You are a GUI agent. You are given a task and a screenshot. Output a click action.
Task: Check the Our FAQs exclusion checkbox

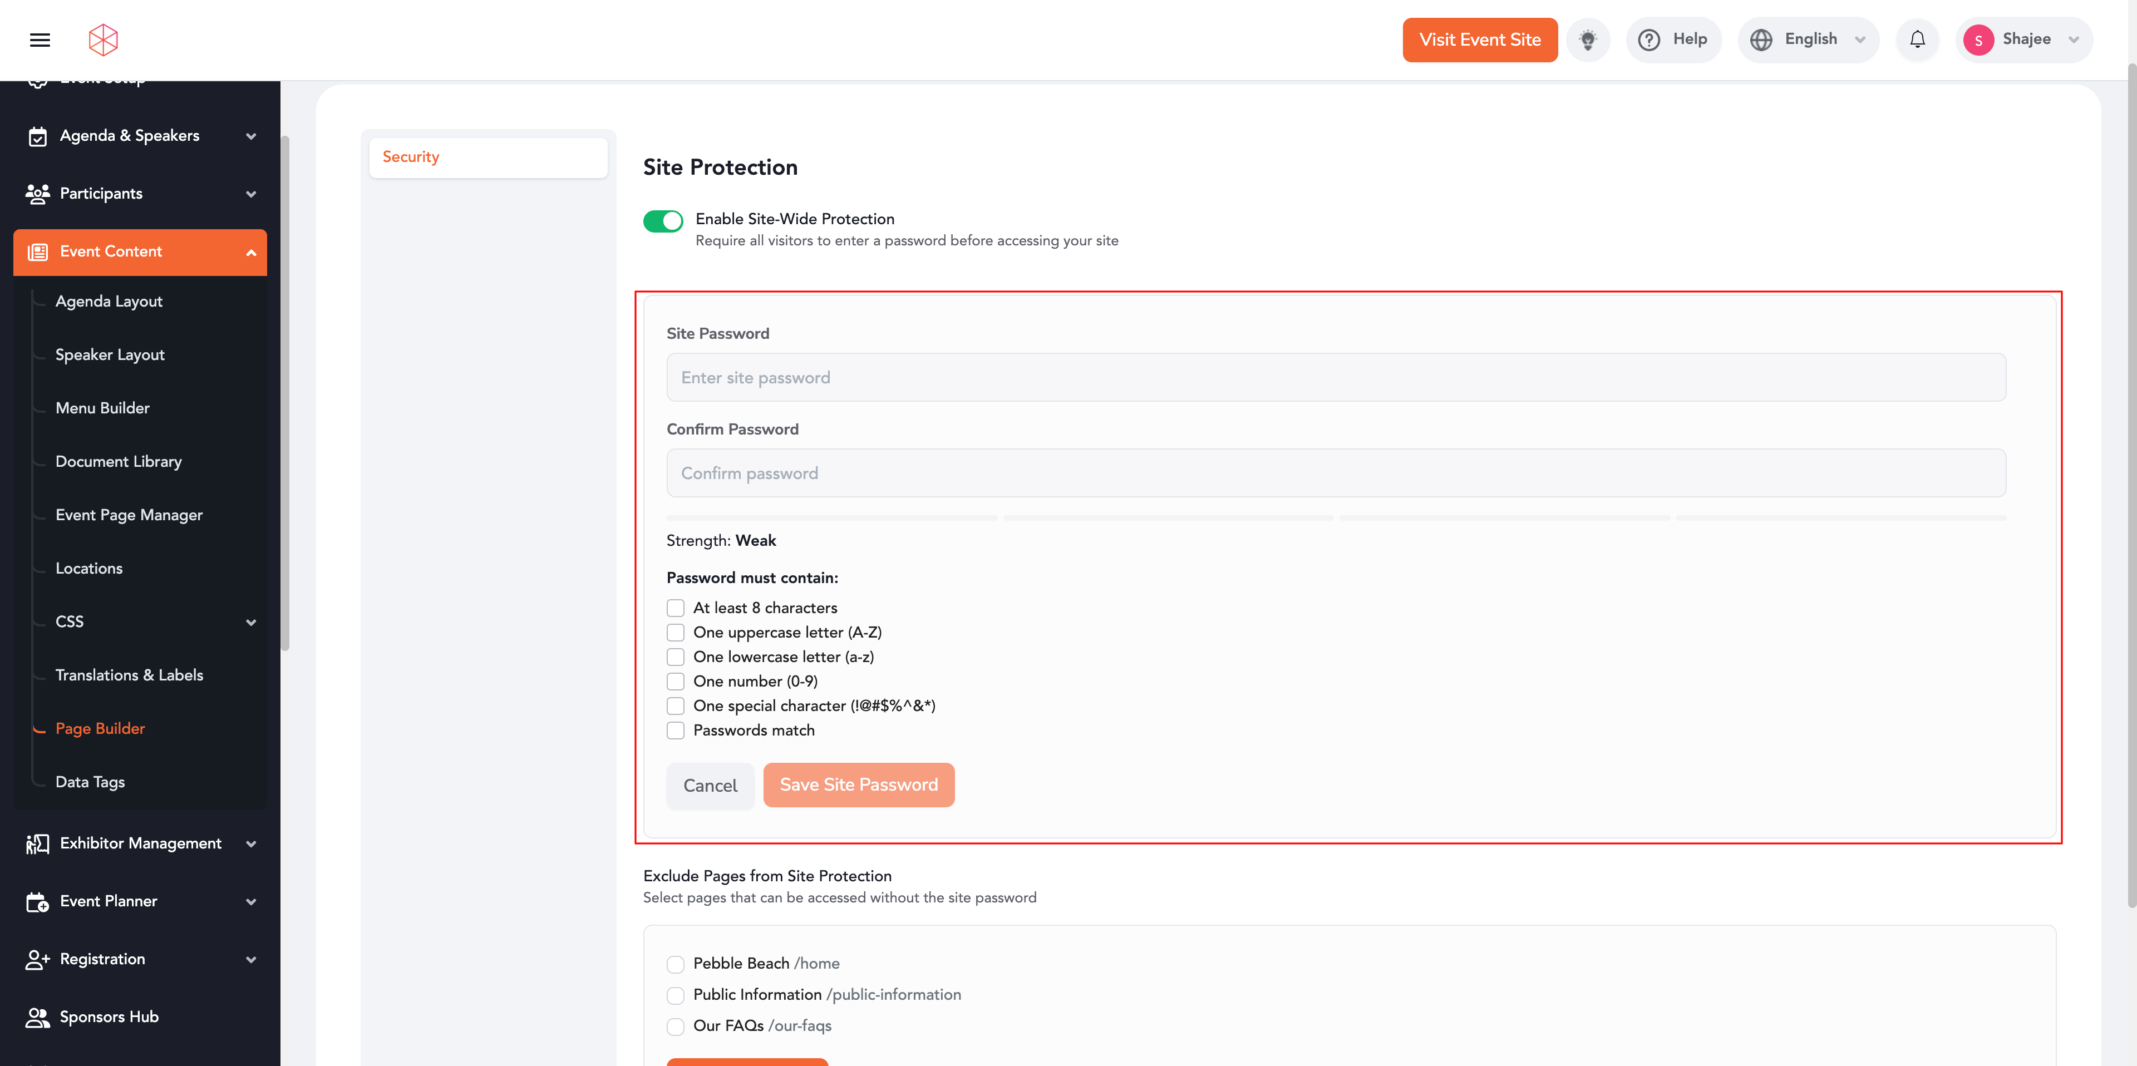point(675,1026)
